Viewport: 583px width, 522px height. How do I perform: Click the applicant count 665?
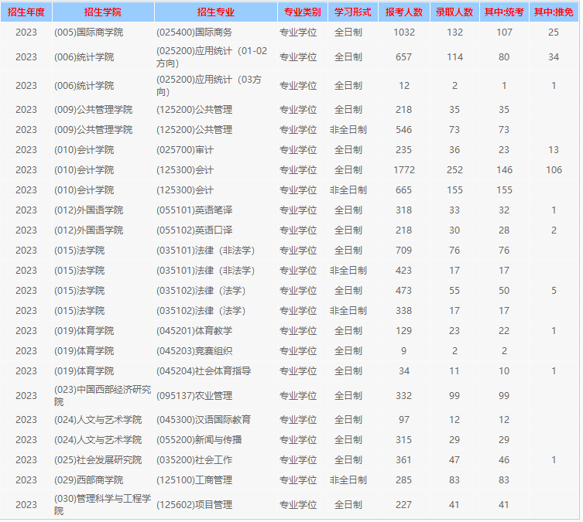click(x=404, y=190)
